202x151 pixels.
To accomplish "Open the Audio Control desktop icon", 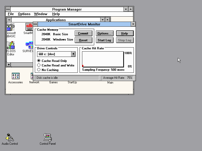I will pos(10,137).
